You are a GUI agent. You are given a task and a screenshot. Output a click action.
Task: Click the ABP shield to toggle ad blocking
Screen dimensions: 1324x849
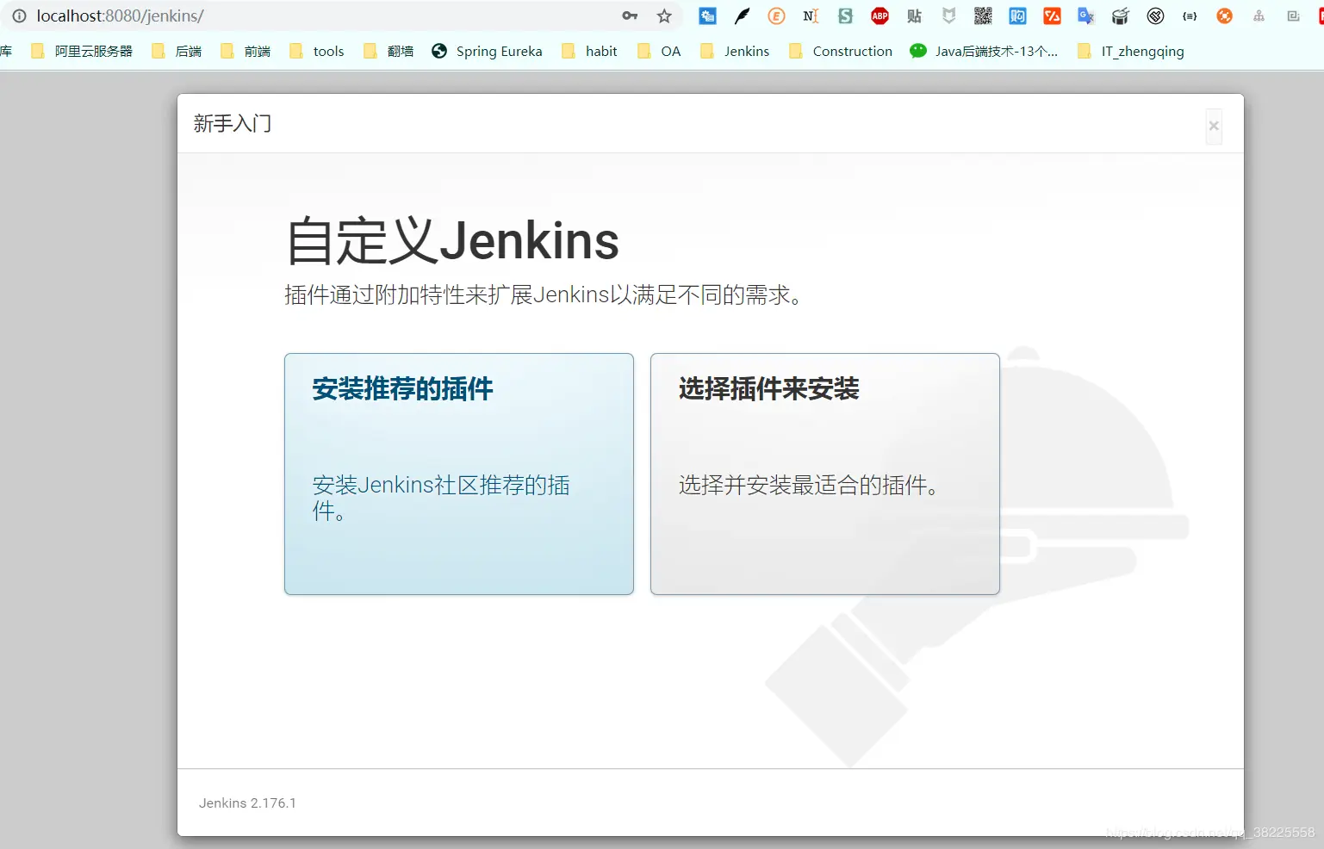(880, 15)
